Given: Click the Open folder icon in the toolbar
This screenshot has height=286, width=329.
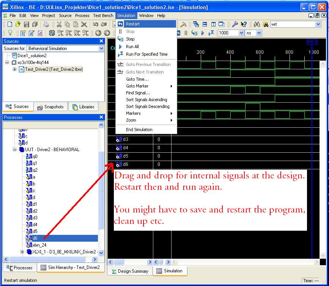Looking at the screenshot, I should 18,24.
